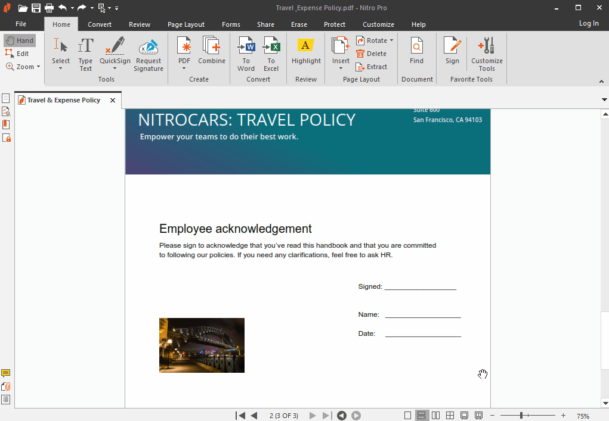Screen dimensions: 609x421
Task: Enable facing pages view mode
Action: tap(436, 416)
